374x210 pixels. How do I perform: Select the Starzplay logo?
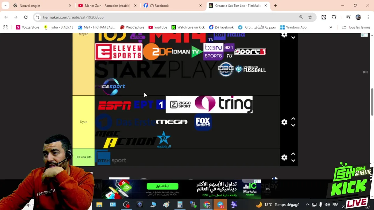tap(156, 69)
